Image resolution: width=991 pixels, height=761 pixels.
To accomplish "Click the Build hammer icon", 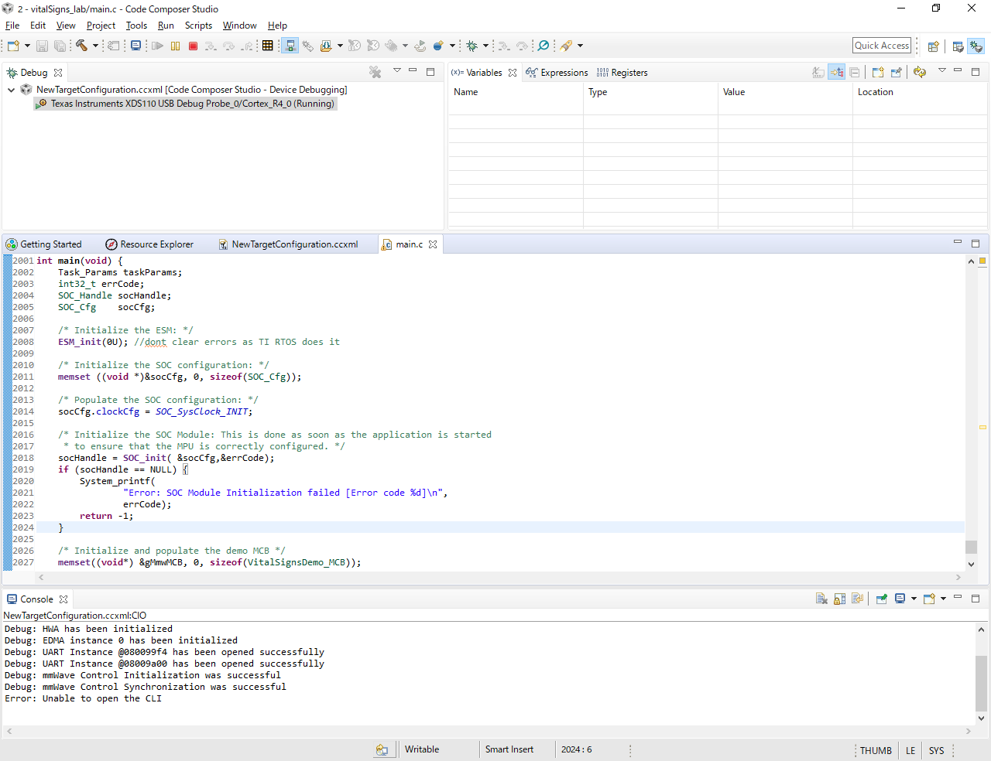I will [81, 46].
